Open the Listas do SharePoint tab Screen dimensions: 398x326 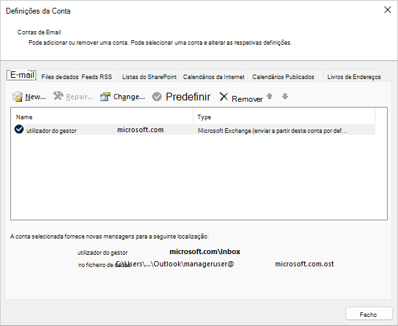[x=149, y=76]
